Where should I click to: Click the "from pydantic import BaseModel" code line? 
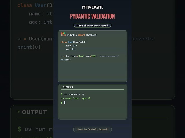pos(79,35)
